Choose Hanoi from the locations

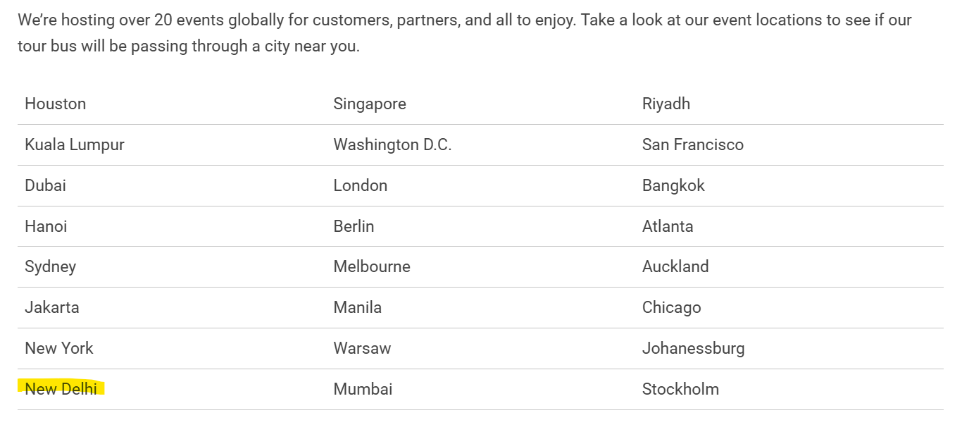46,226
